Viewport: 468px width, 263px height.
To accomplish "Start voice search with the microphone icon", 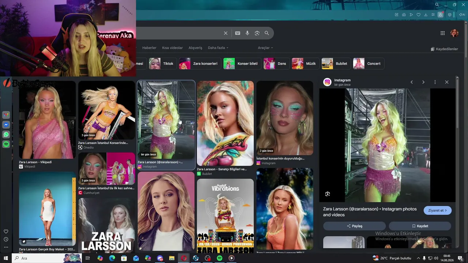I will (x=248, y=33).
